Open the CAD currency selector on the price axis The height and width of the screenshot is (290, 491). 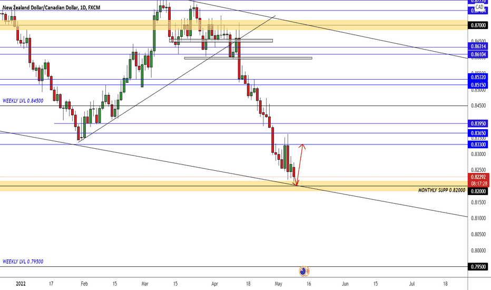pos(479,7)
